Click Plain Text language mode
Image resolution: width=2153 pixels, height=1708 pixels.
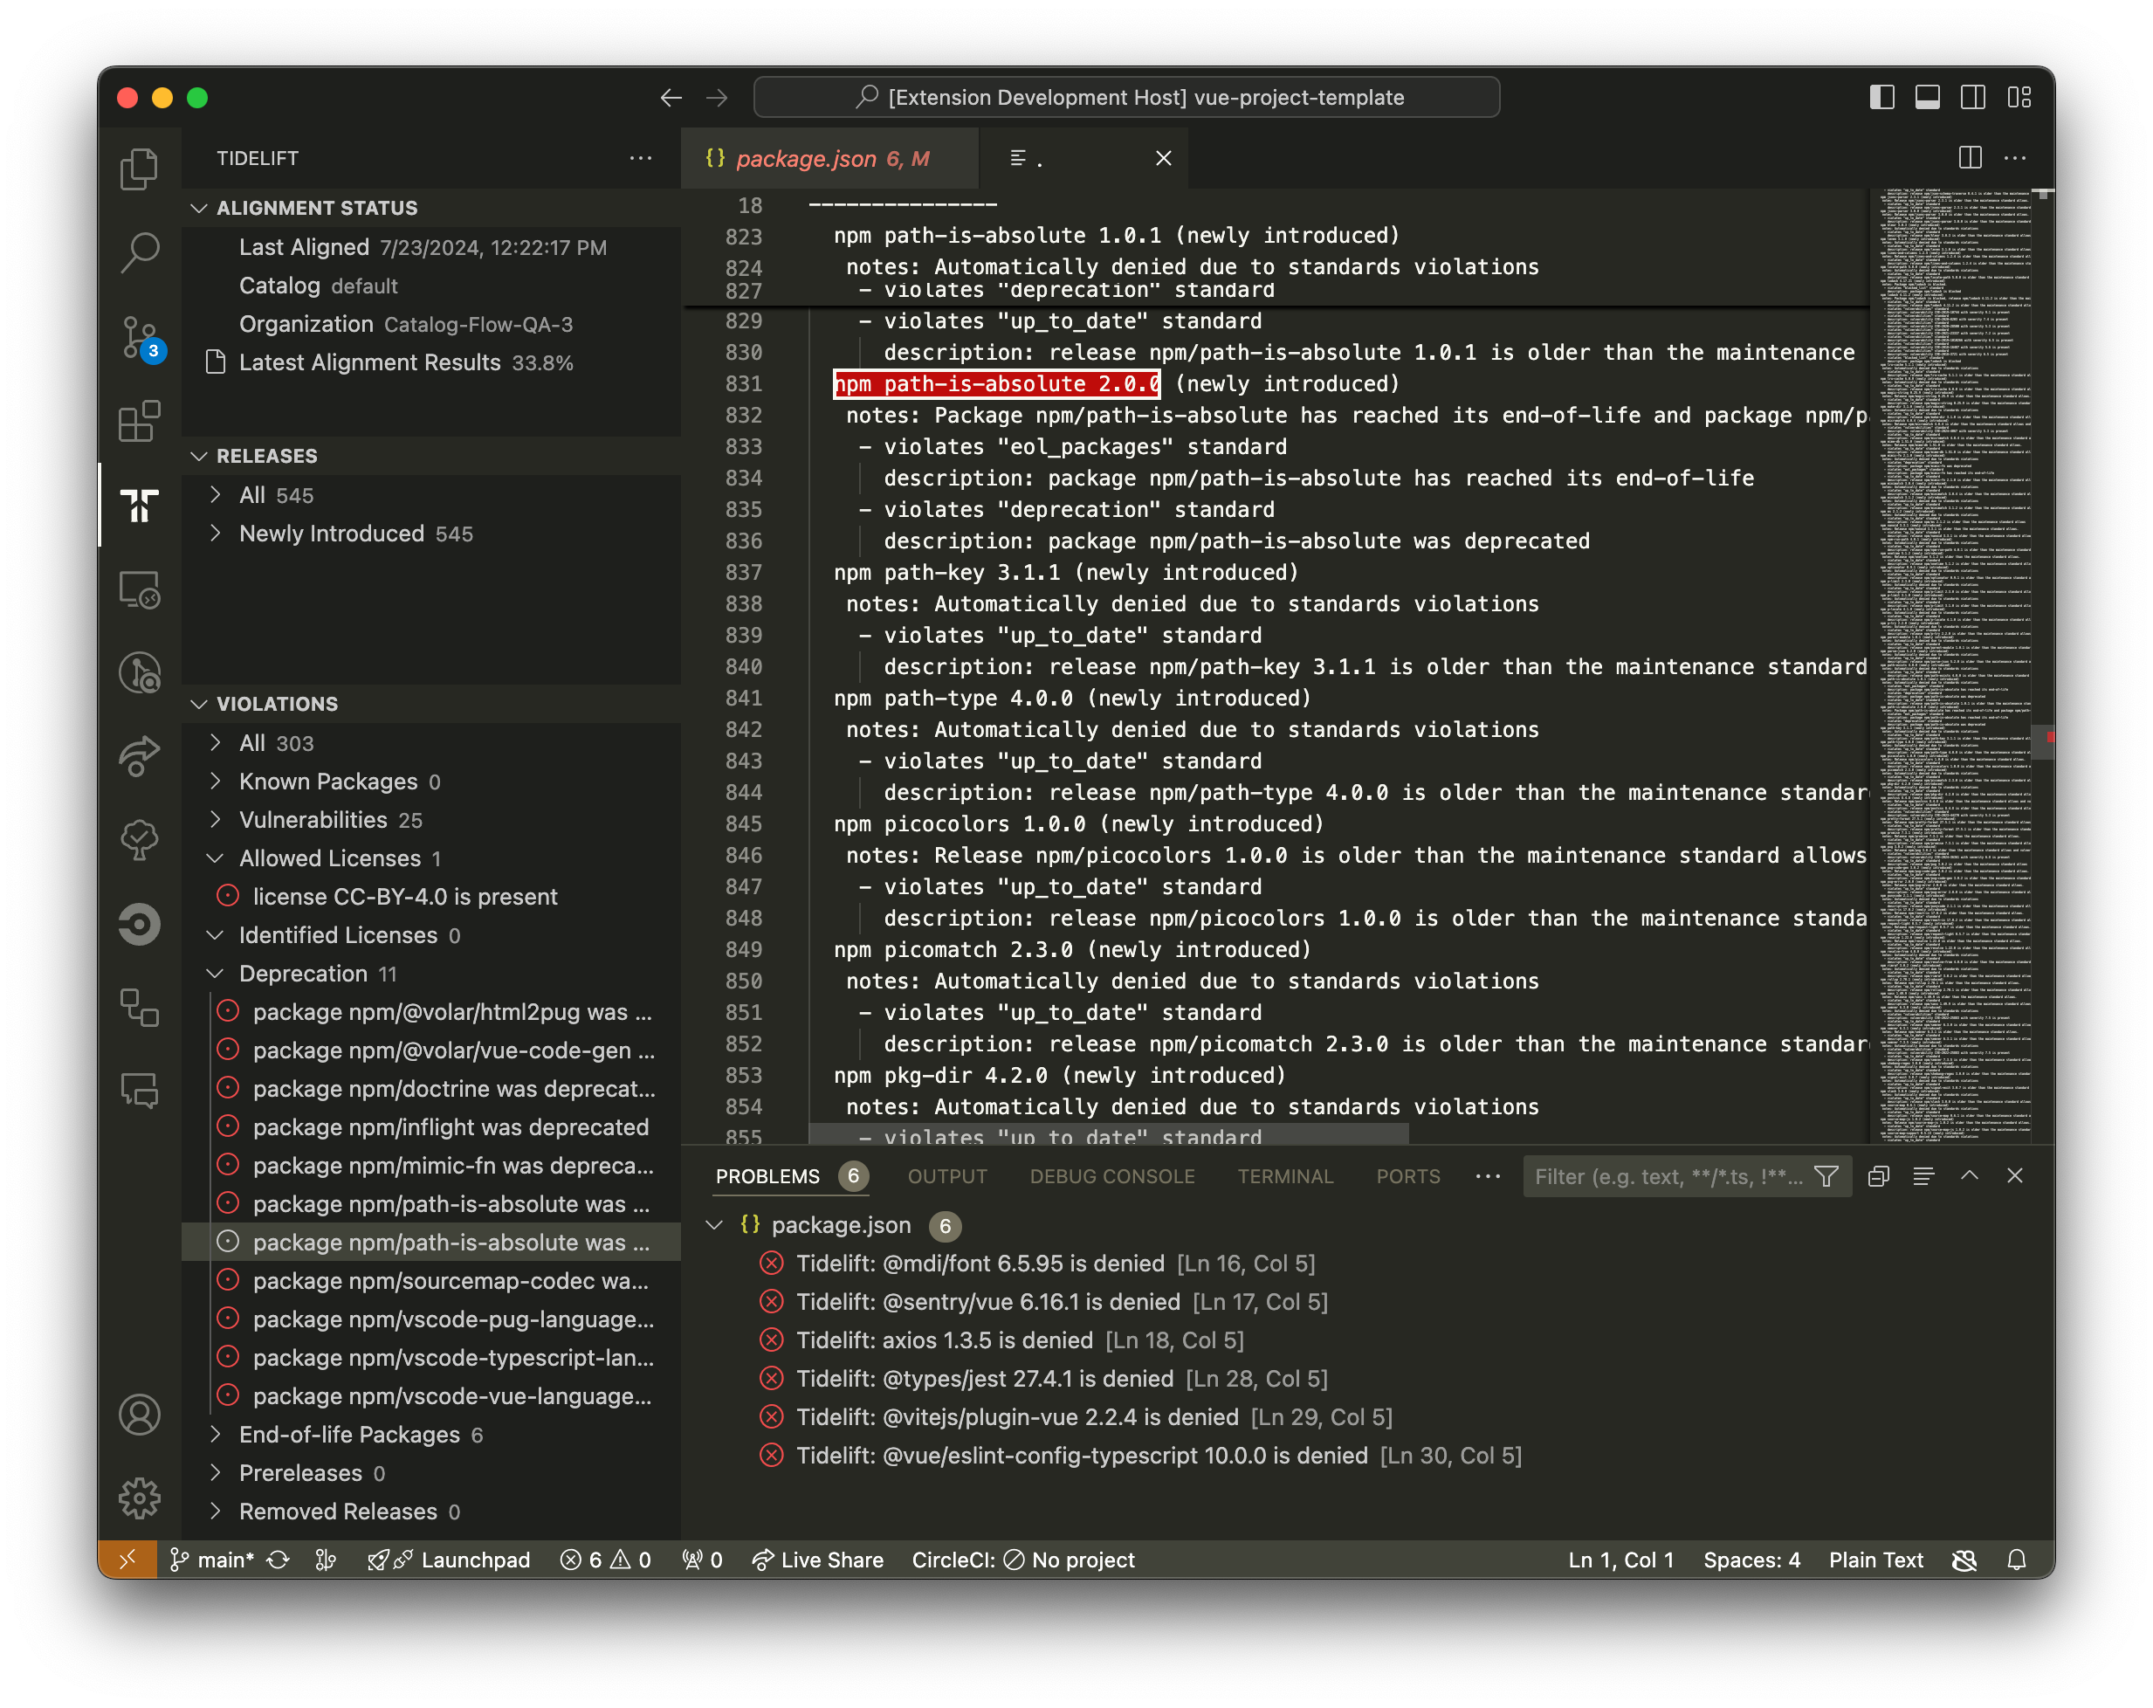click(1875, 1560)
